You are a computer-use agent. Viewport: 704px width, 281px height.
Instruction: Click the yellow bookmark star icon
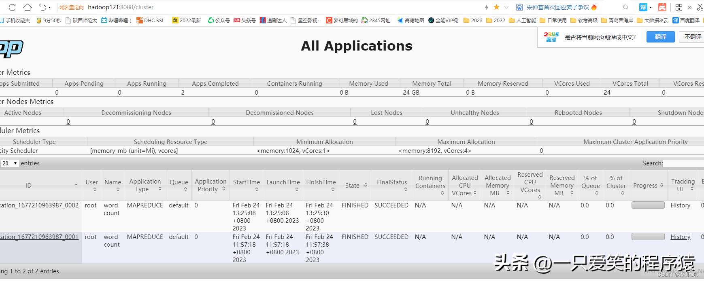[x=496, y=7]
